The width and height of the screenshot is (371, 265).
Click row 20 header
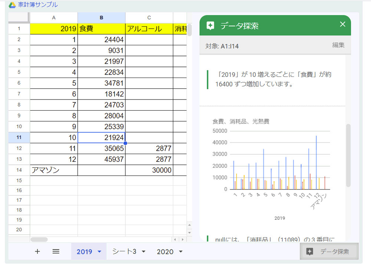point(19,229)
